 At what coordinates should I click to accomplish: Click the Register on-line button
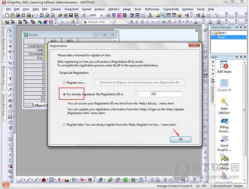[139, 82]
